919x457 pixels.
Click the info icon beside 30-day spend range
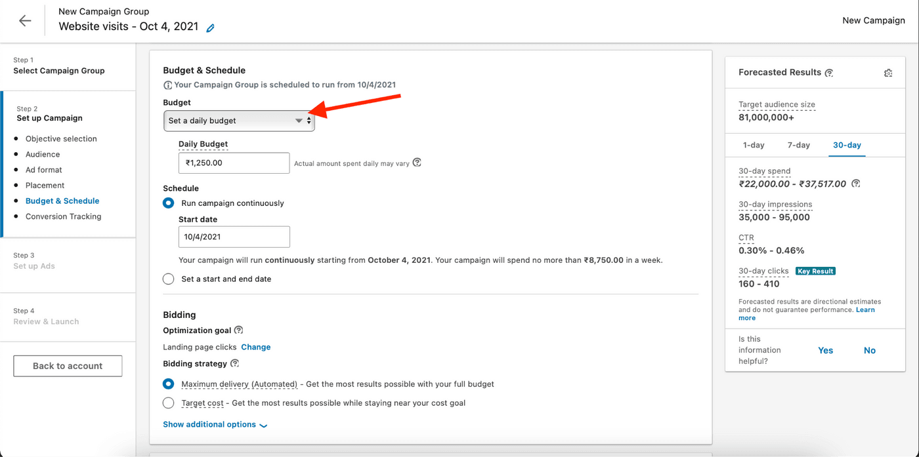pyautogui.click(x=855, y=184)
